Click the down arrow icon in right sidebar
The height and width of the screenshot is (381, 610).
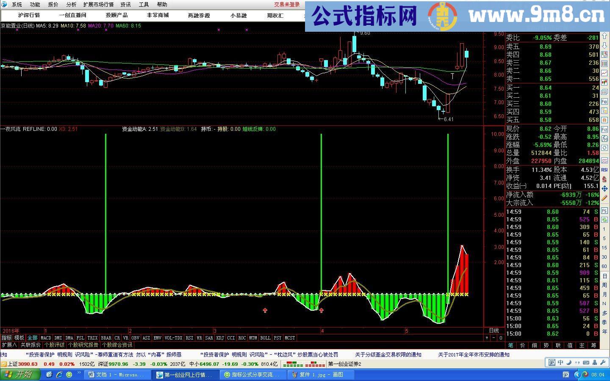pos(604,45)
